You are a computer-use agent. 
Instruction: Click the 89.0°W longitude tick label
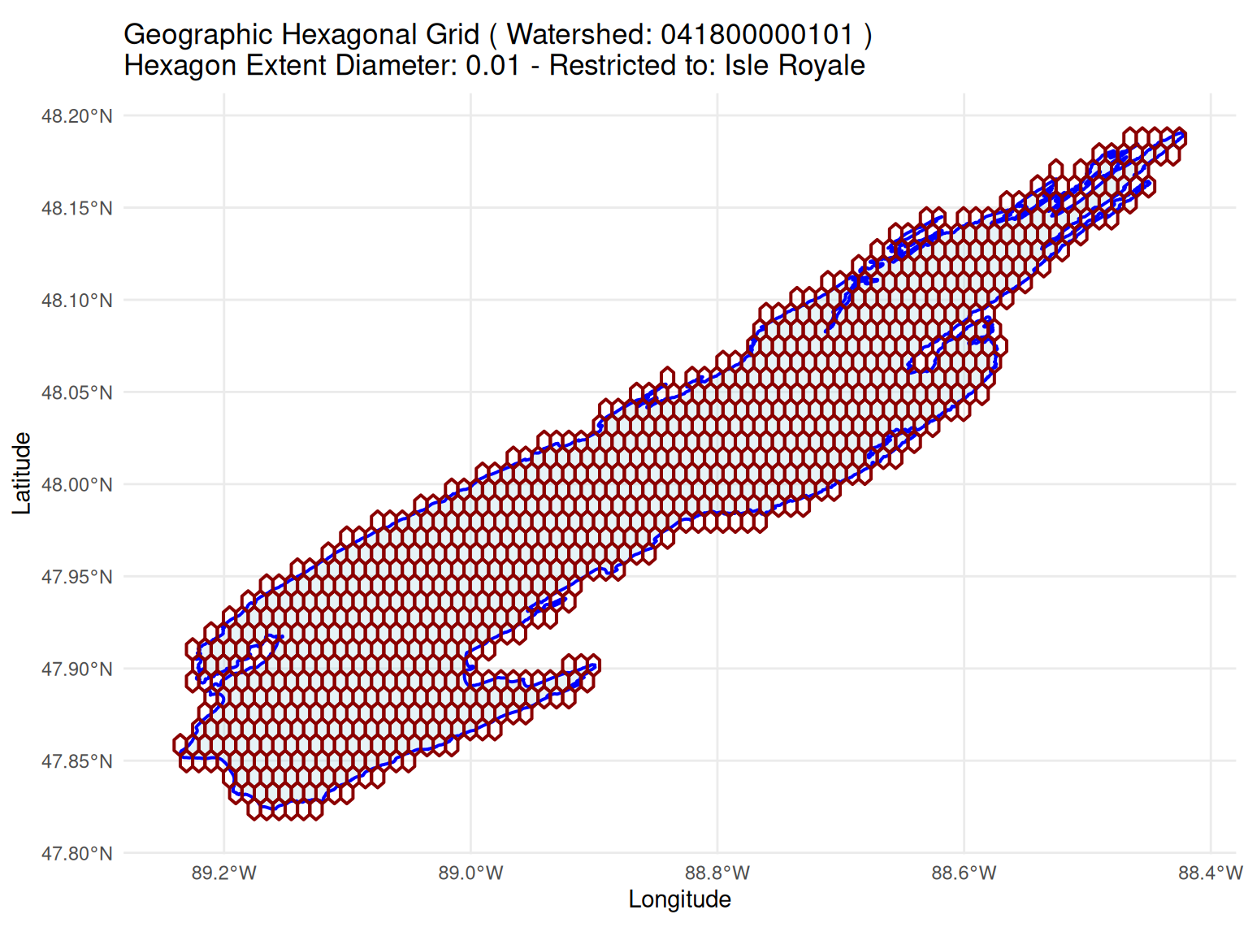tap(470, 874)
